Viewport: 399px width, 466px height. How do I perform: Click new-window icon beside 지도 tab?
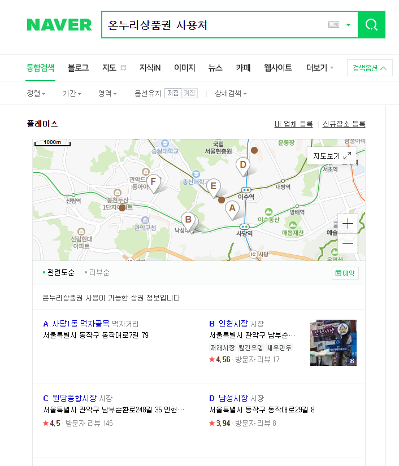(x=123, y=68)
